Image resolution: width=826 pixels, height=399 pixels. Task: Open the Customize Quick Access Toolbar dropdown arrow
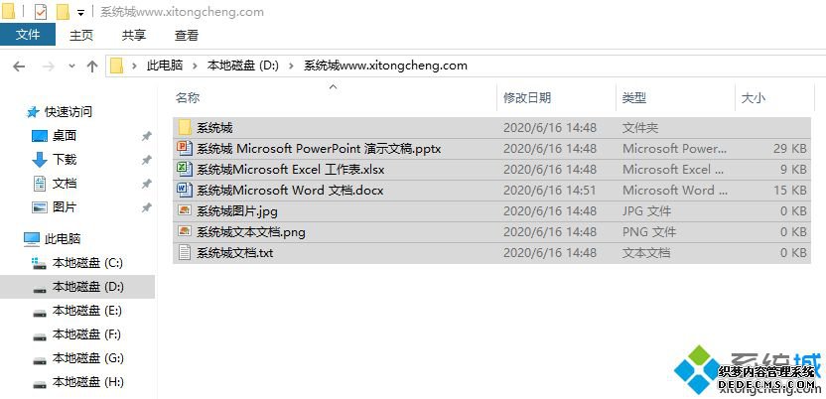[x=80, y=12]
